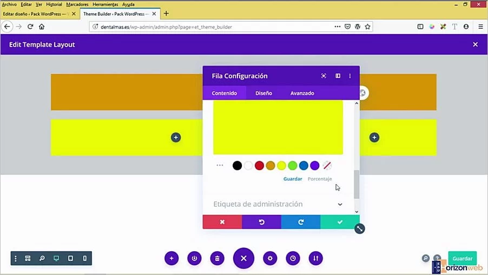
Task: Collapse the builder menu with the large X
Action: [243, 258]
